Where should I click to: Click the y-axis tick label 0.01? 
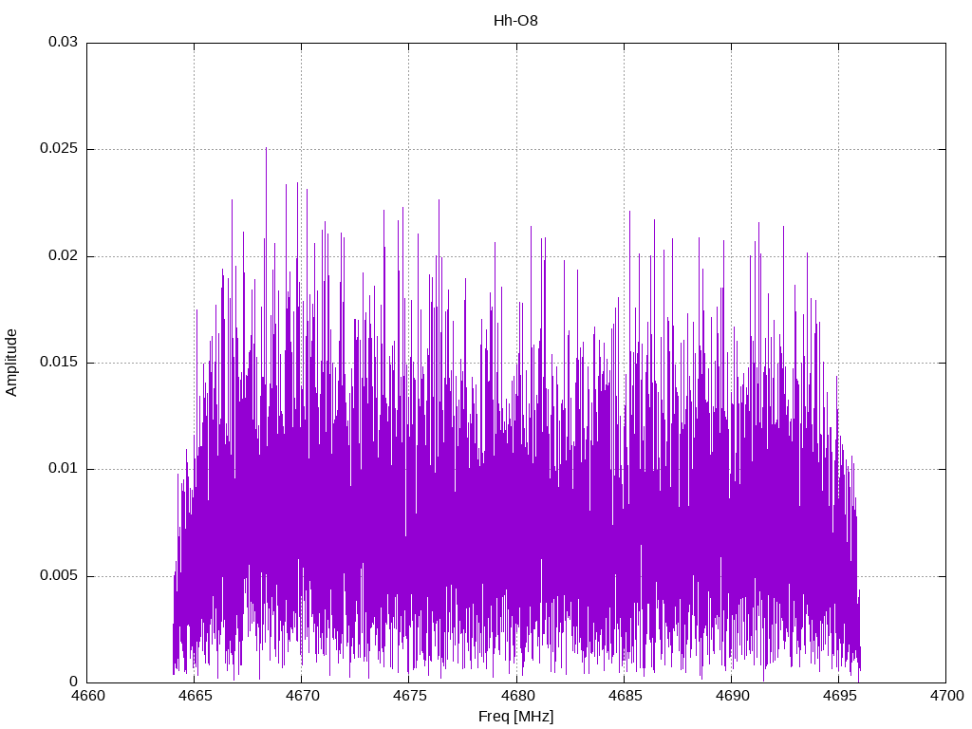tap(64, 469)
